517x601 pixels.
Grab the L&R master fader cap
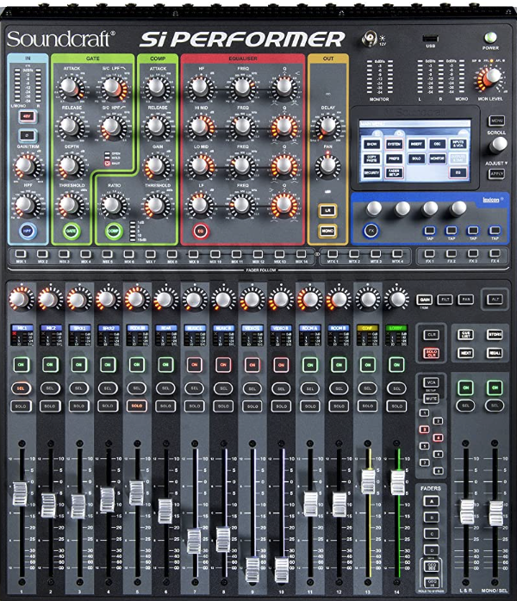click(x=467, y=511)
